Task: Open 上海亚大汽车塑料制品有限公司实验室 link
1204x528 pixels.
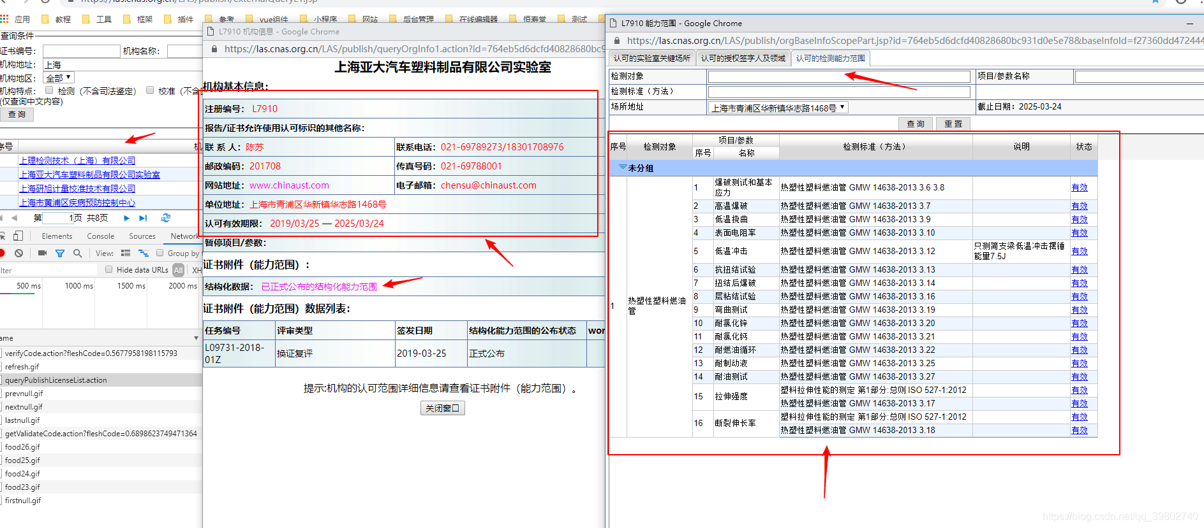Action: tap(89, 175)
